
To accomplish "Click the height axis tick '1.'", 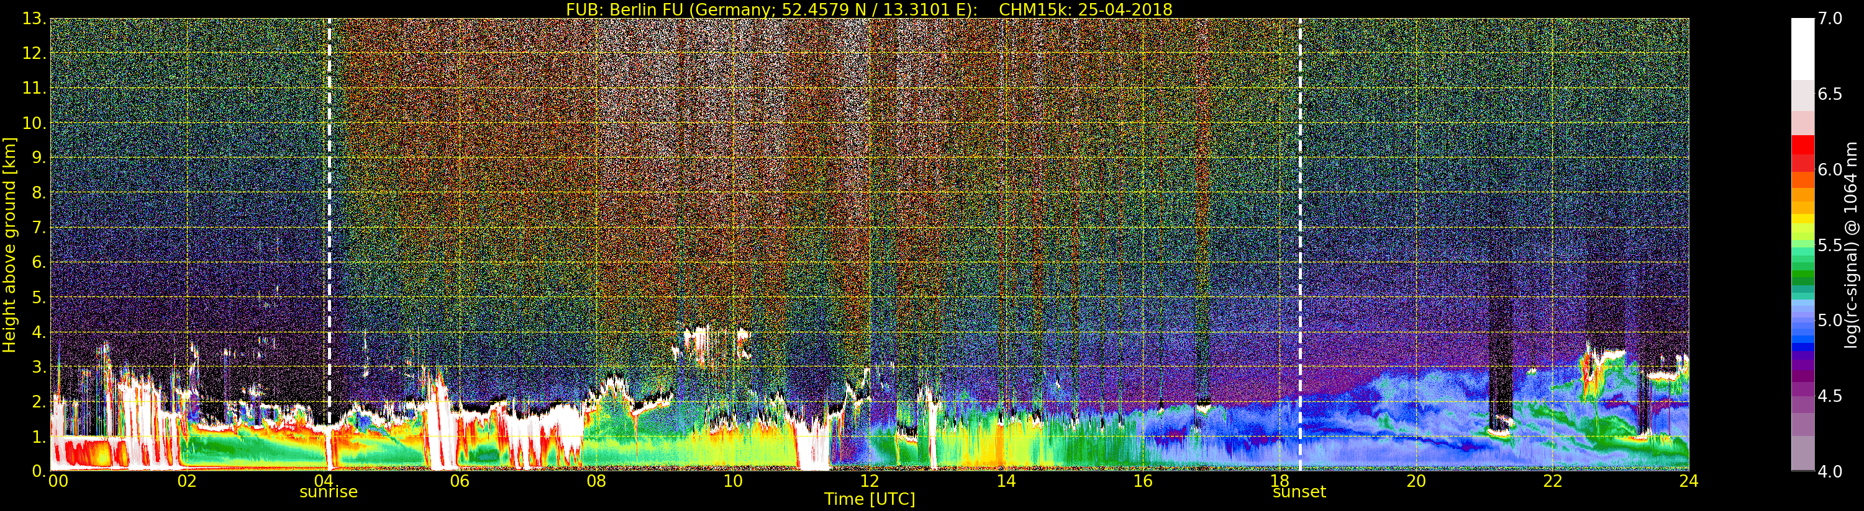I will coord(39,437).
